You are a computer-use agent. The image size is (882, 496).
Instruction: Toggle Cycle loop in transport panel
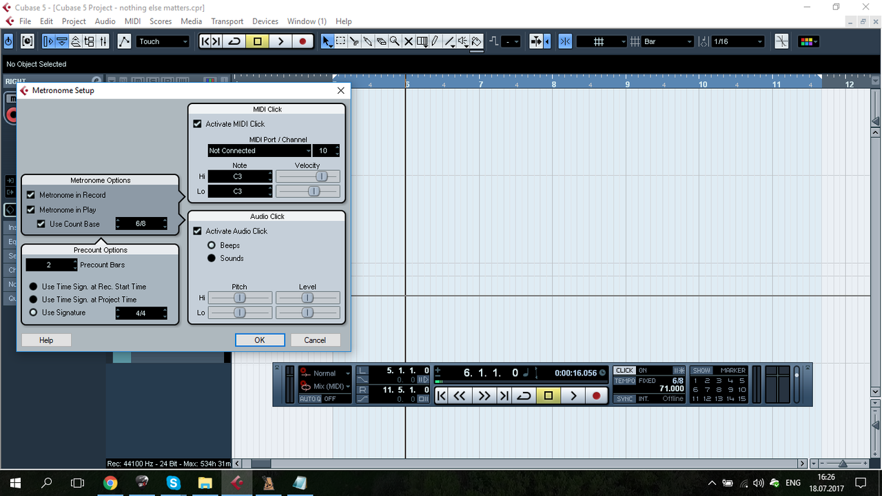pos(524,395)
